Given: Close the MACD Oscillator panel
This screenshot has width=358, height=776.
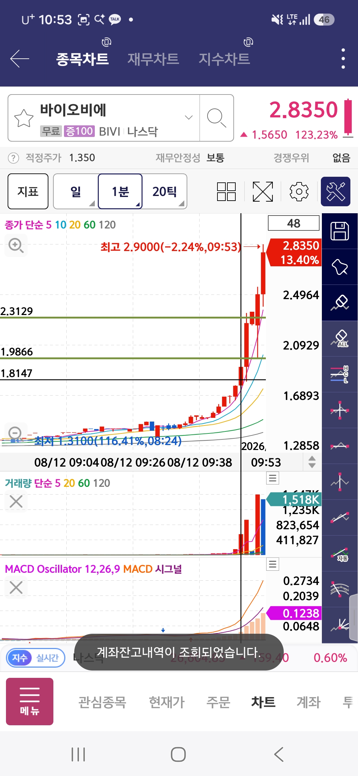Looking at the screenshot, I should tap(16, 587).
